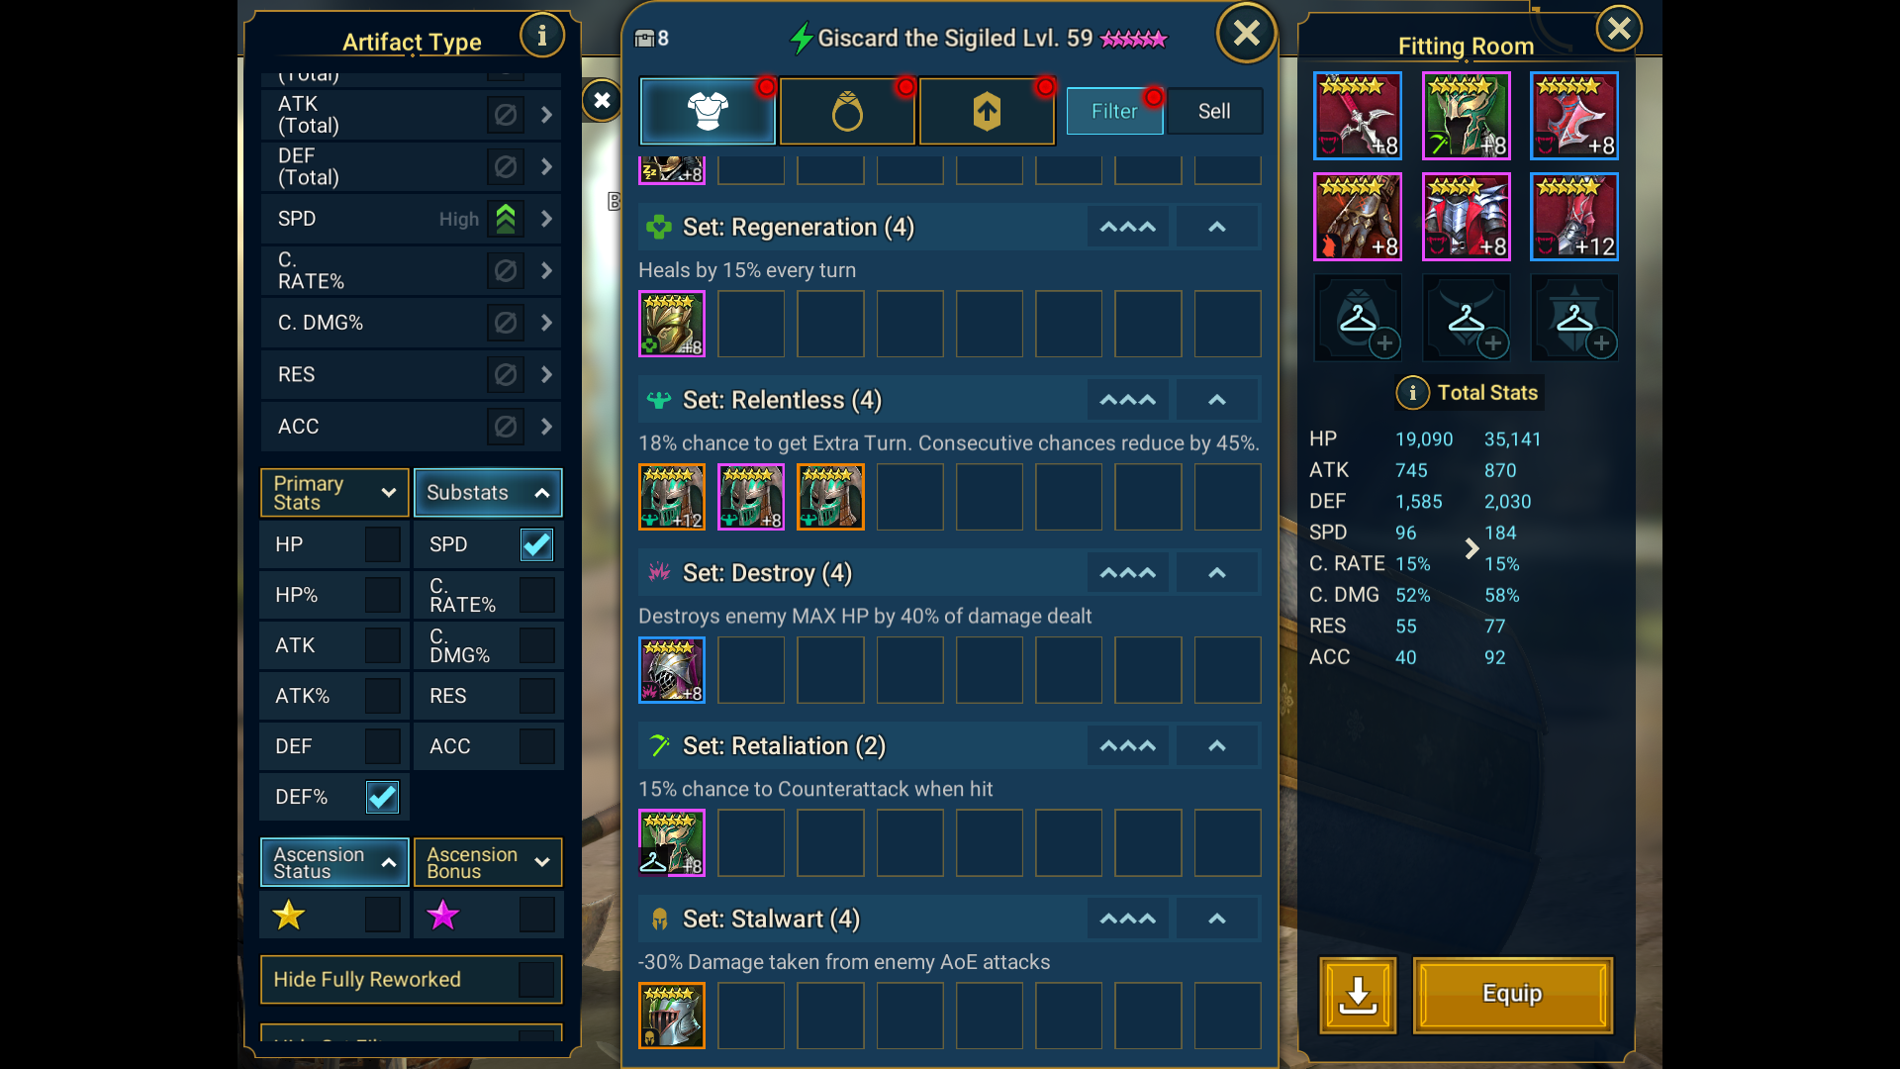Select the armor artifacts tab

coord(708,111)
